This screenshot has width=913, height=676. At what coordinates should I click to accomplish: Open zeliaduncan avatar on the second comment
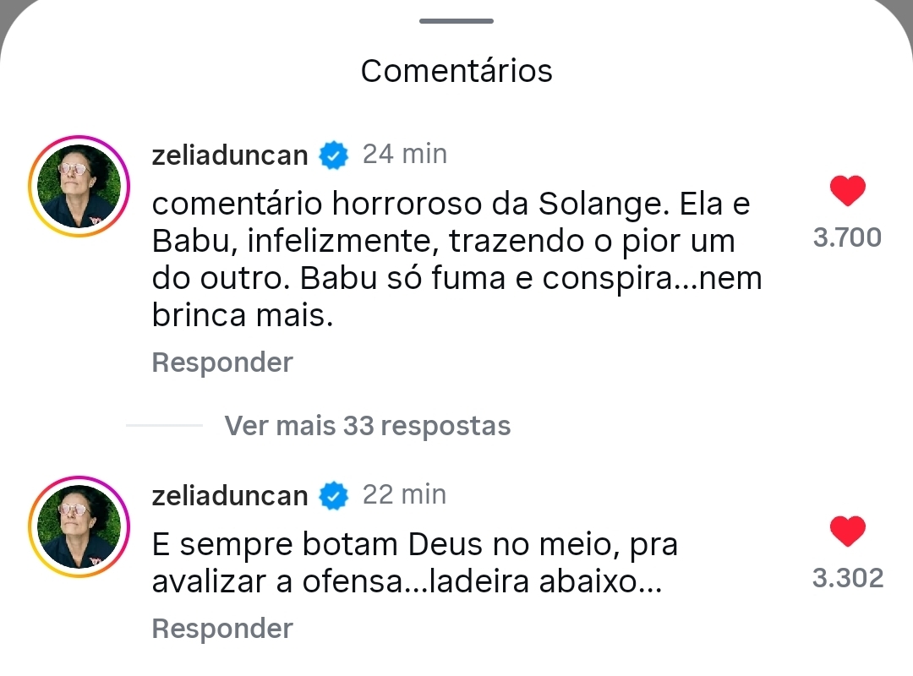point(77,525)
